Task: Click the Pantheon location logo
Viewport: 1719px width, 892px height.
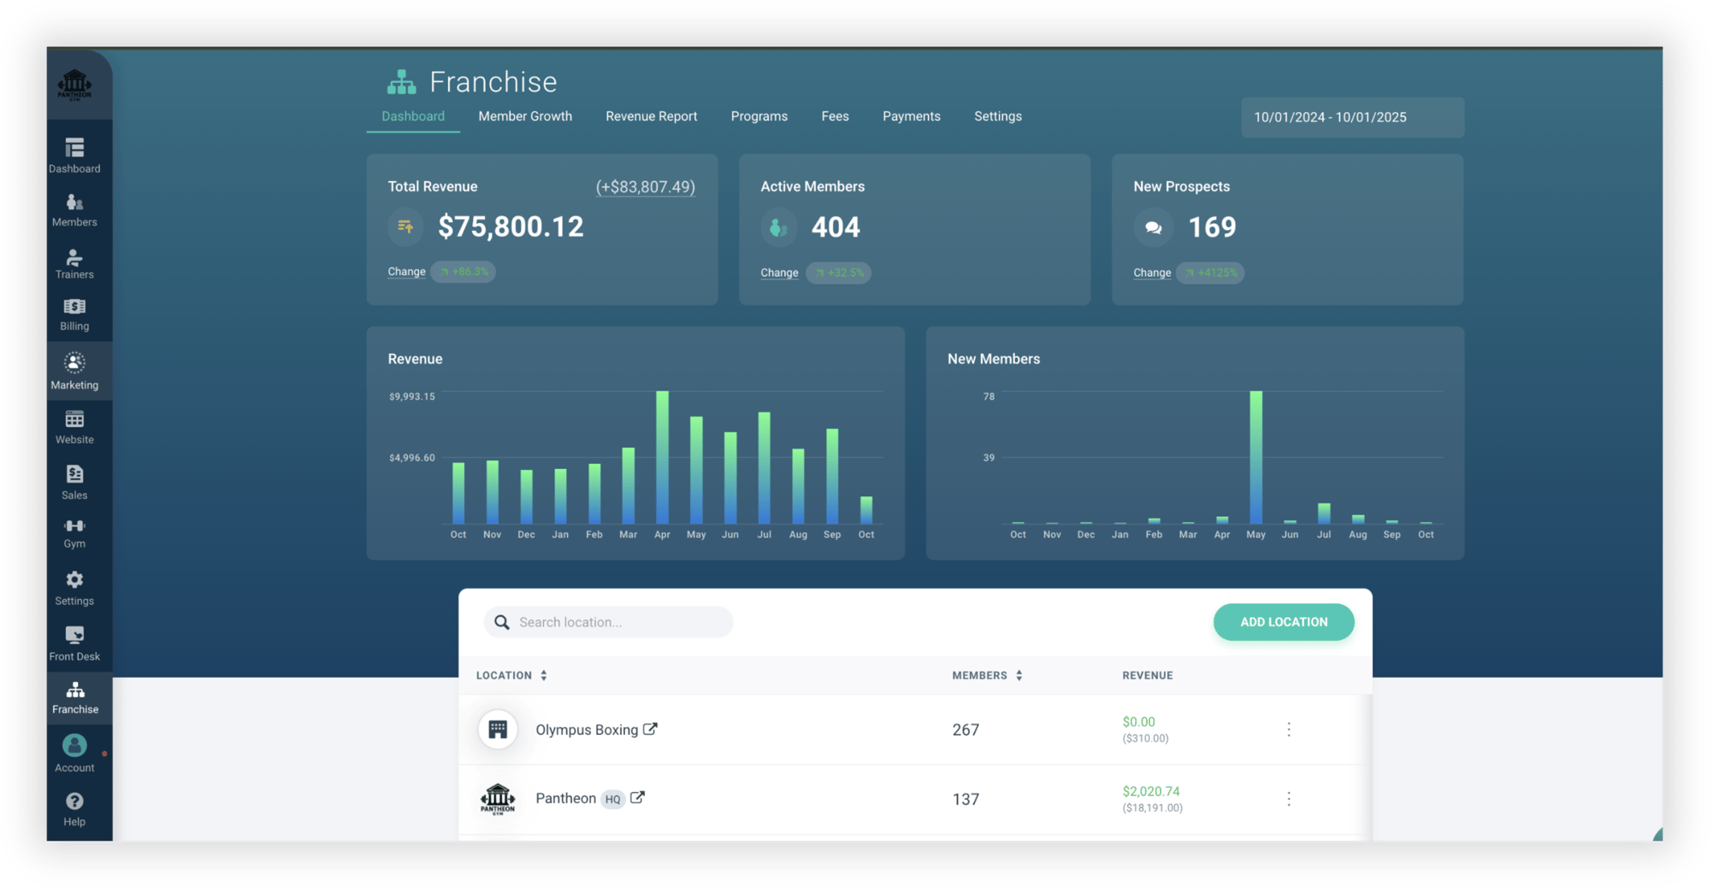Action: point(498,799)
